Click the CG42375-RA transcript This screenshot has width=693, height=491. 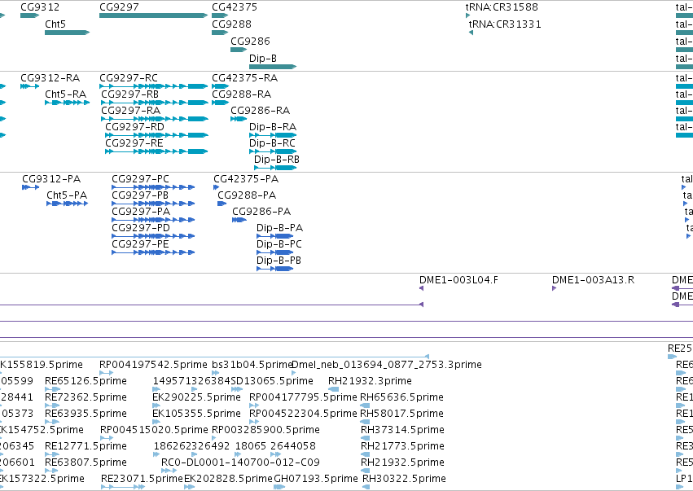click(x=220, y=86)
